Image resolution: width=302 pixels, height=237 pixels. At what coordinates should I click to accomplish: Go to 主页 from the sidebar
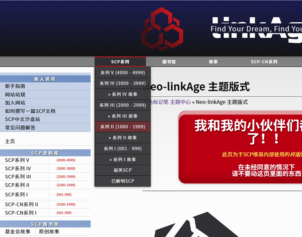[x=9, y=141]
